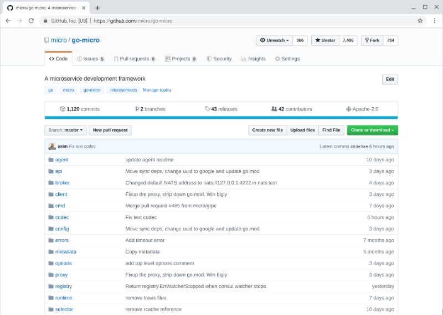Click the browser forward arrow

(x=19, y=20)
